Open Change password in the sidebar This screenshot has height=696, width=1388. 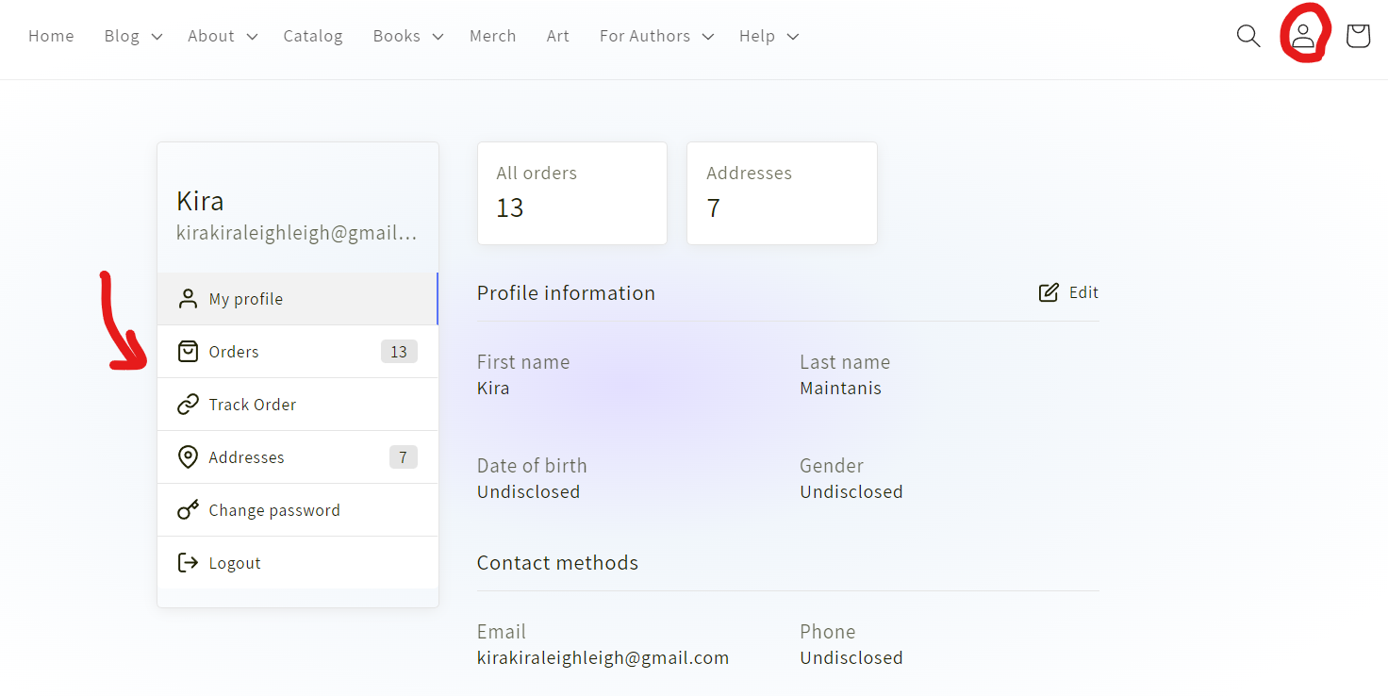(x=298, y=510)
